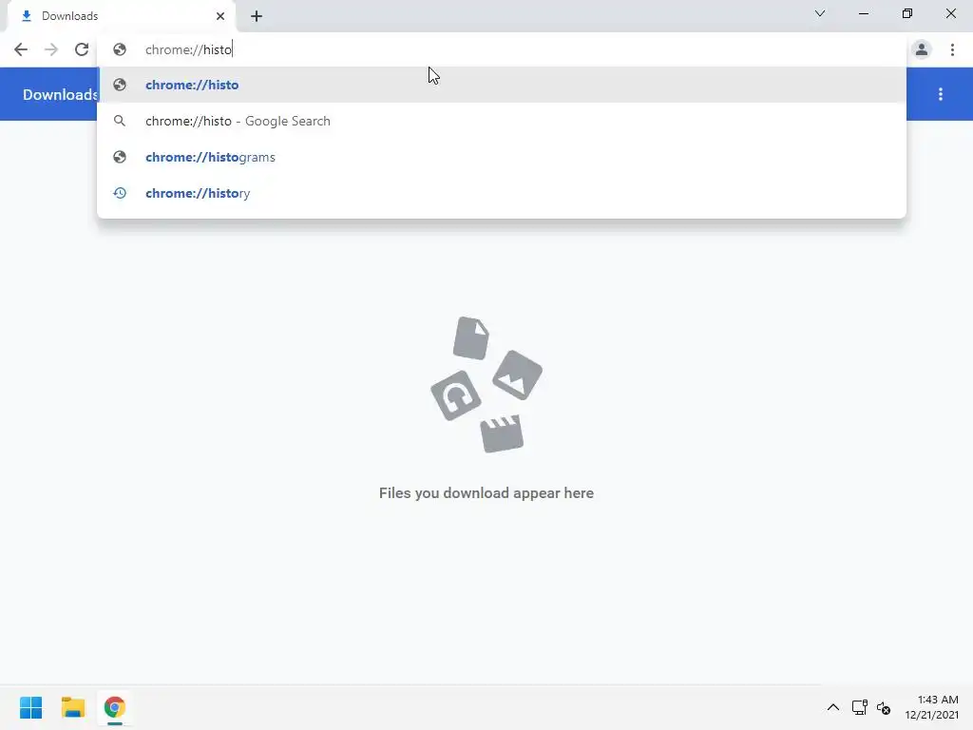Click the globe icon beside chrome://histograms
Viewport: 973px width, 730px height.
(120, 157)
